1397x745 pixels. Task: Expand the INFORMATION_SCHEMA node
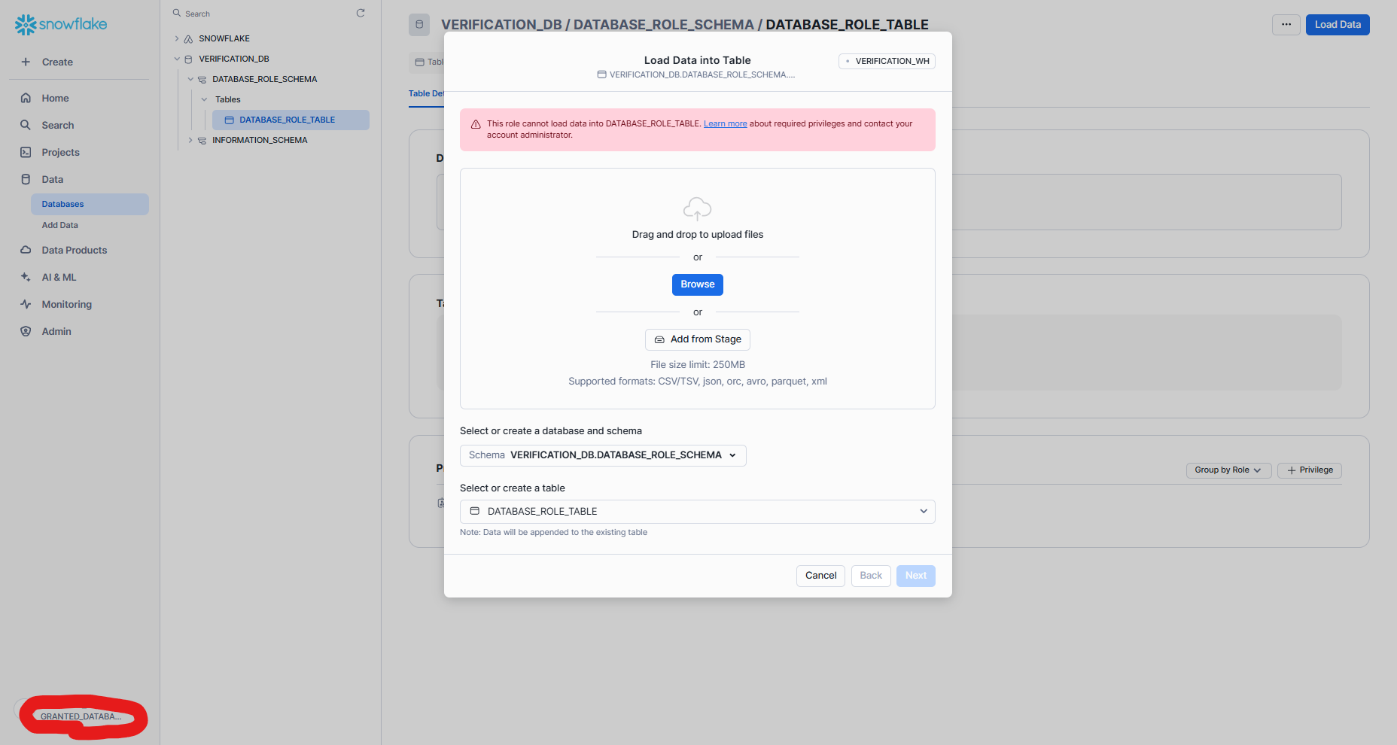coord(190,140)
